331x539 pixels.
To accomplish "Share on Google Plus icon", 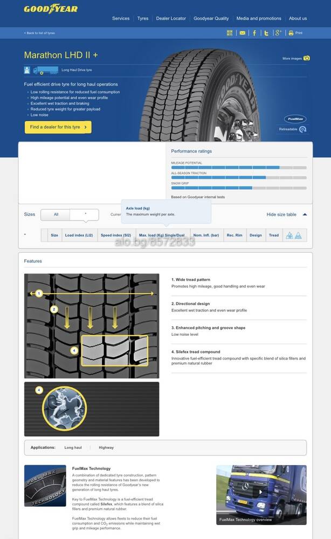I will click(278, 33).
